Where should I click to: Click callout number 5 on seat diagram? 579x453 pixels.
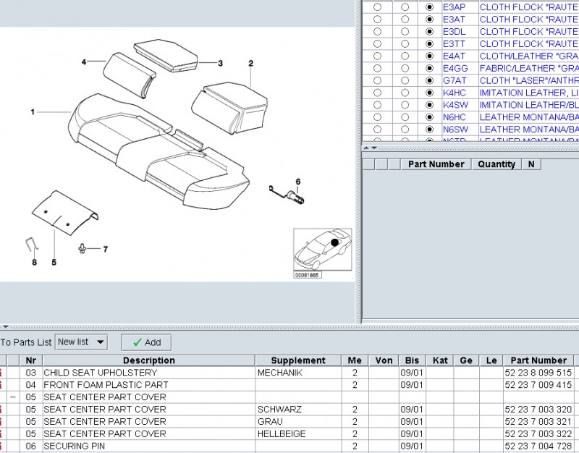(x=54, y=263)
